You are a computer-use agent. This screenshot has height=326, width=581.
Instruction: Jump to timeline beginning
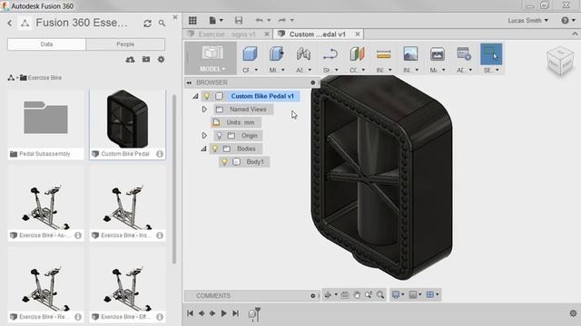[190, 313]
